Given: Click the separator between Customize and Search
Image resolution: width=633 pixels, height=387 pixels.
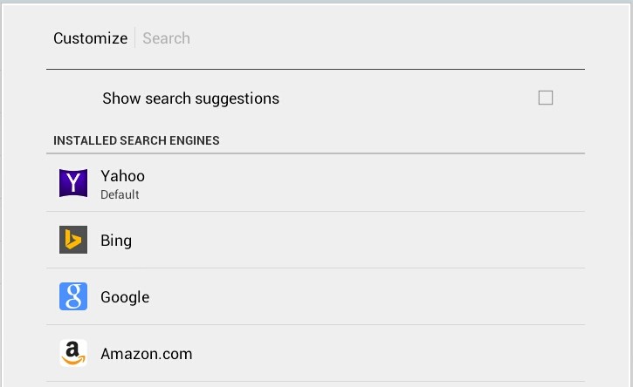Looking at the screenshot, I should [135, 38].
